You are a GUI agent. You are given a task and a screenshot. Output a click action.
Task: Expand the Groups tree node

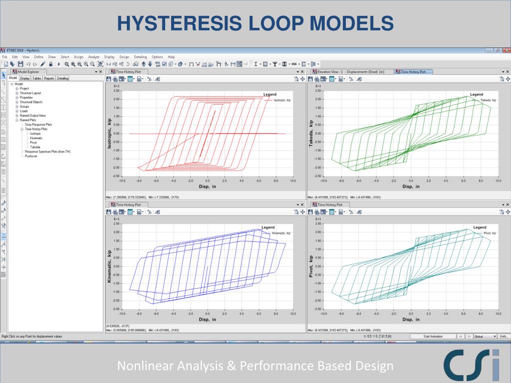17,107
